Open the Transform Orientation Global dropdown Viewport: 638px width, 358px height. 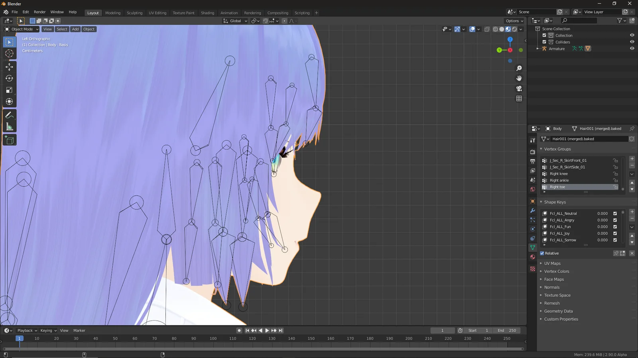click(235, 21)
